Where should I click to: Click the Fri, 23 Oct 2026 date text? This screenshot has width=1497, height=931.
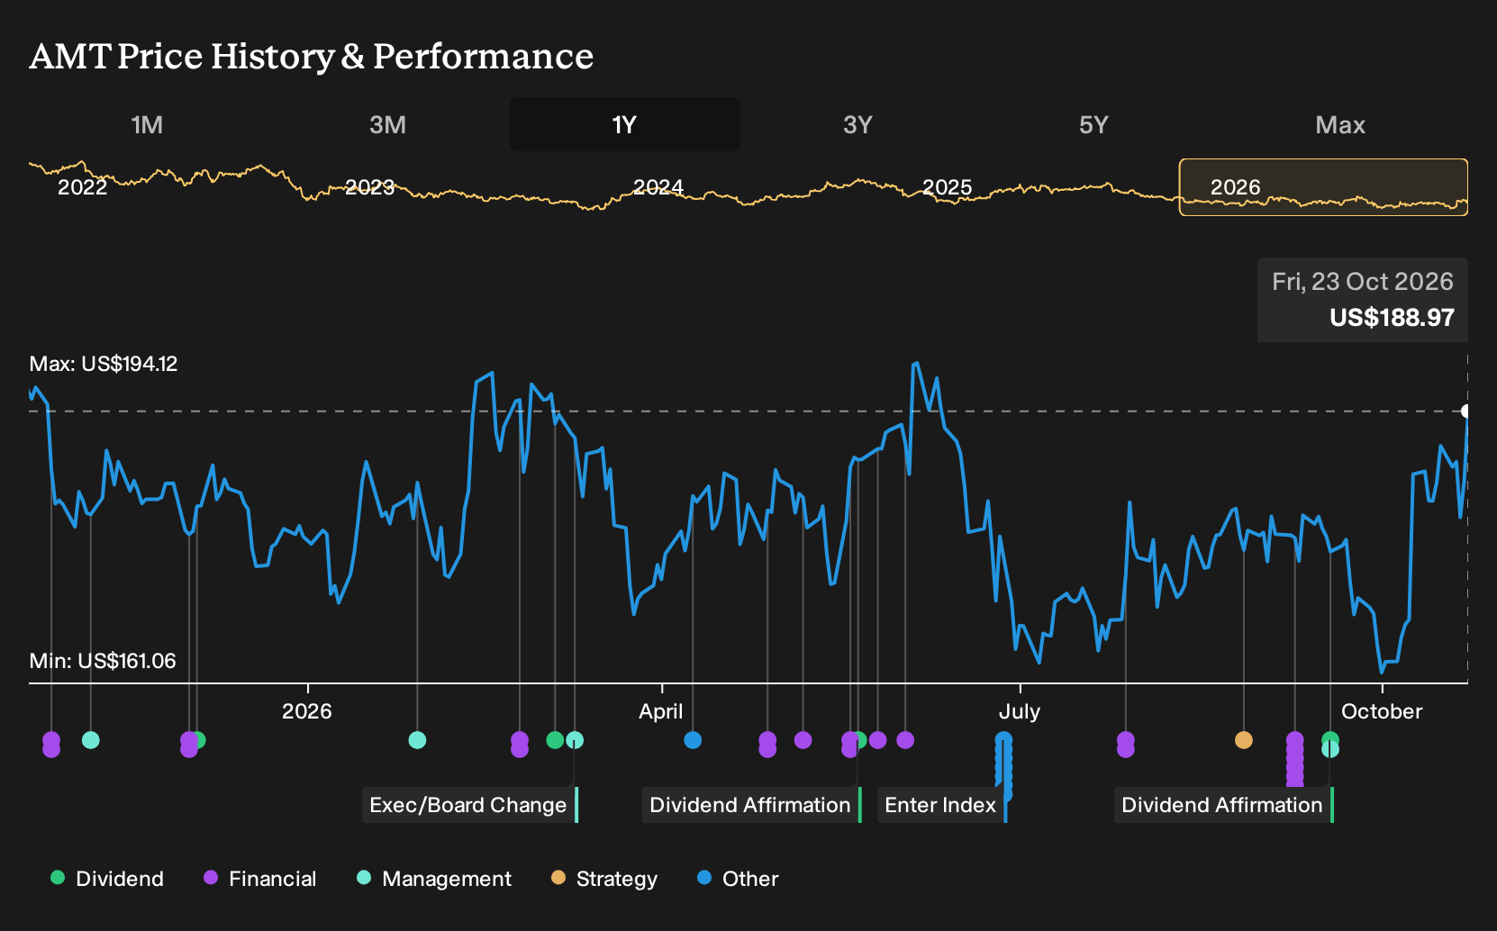tap(1363, 282)
